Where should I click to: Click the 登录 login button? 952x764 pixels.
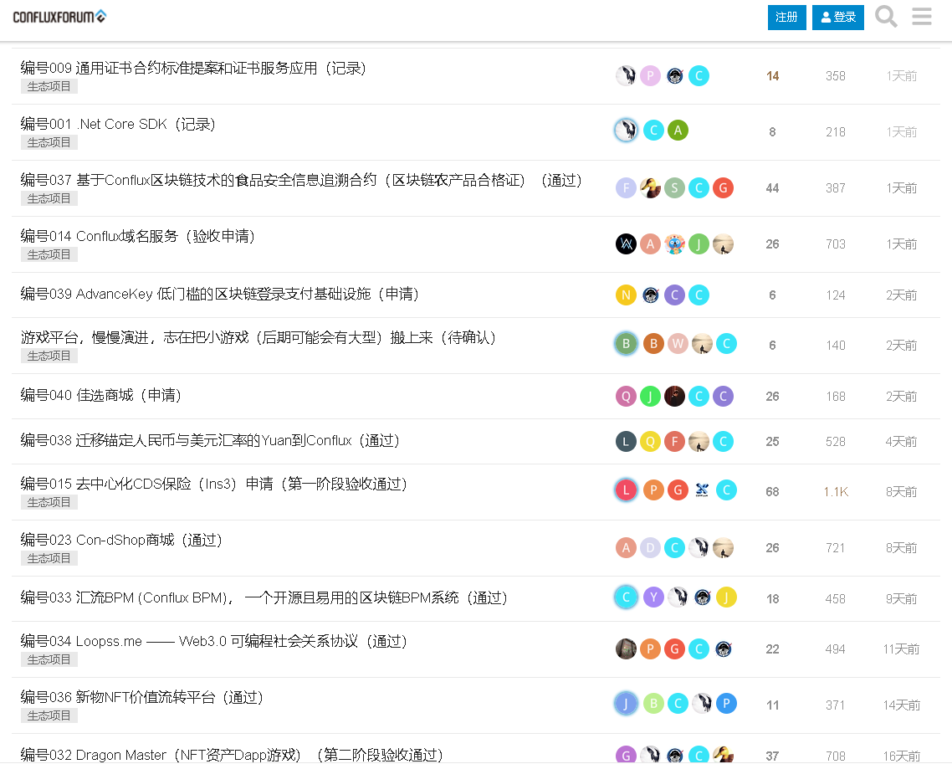(838, 18)
